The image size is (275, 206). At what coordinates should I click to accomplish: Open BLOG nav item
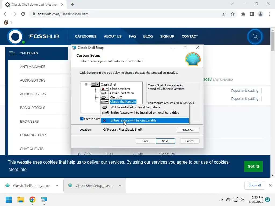point(148,36)
